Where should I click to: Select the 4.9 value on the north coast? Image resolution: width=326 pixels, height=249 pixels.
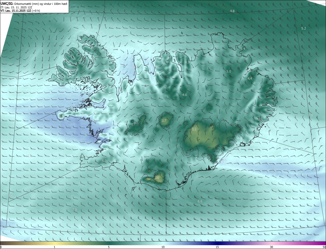click(x=187, y=62)
